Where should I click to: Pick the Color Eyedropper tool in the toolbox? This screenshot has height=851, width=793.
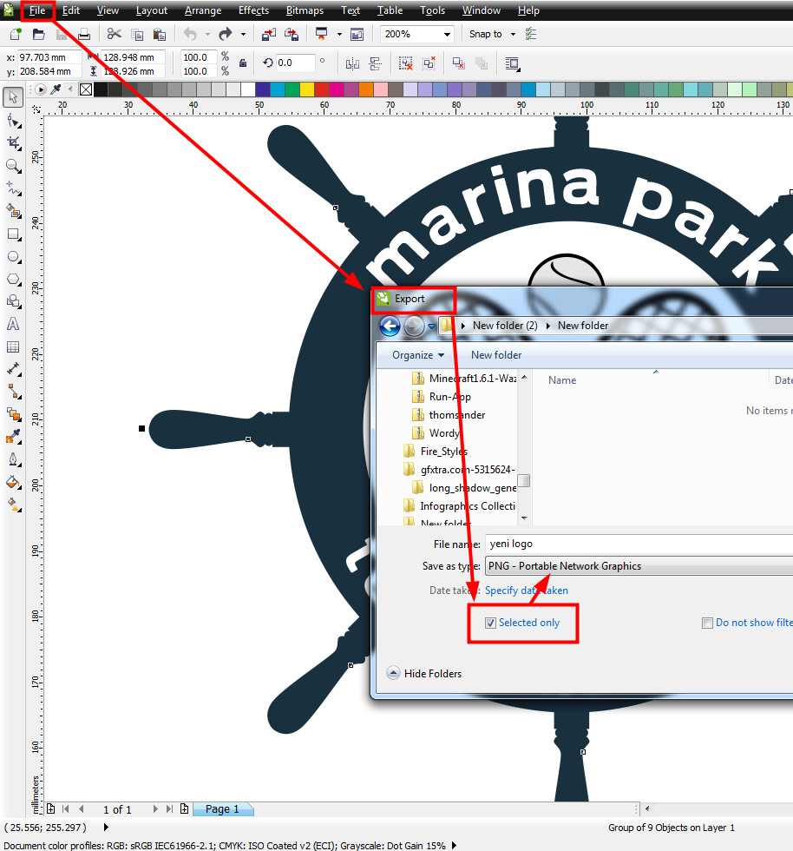(x=13, y=438)
